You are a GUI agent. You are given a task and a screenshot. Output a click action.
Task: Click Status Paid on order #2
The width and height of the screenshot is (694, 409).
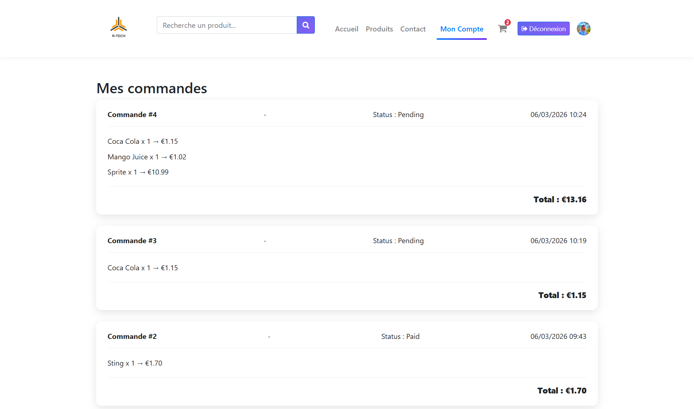400,336
